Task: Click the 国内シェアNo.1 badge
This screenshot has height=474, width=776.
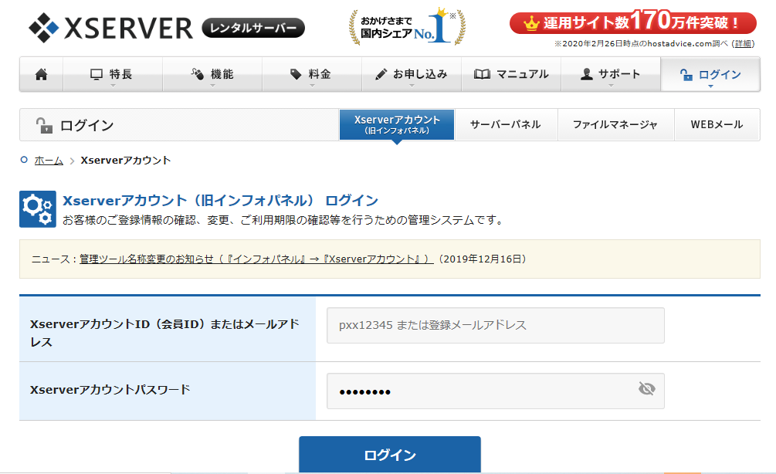Action: point(407,27)
